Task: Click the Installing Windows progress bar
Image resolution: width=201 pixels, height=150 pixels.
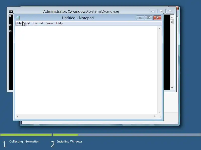Action: [127, 135]
